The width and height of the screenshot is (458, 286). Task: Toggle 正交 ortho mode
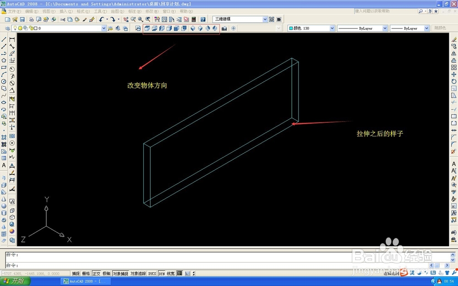pos(96,274)
